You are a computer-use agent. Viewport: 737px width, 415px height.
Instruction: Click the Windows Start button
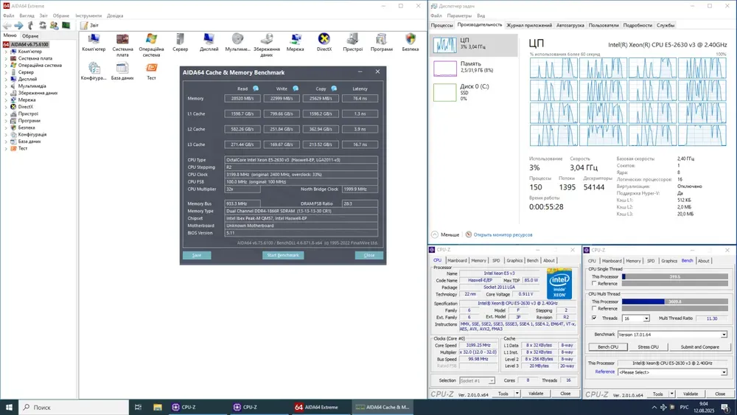pos(10,407)
